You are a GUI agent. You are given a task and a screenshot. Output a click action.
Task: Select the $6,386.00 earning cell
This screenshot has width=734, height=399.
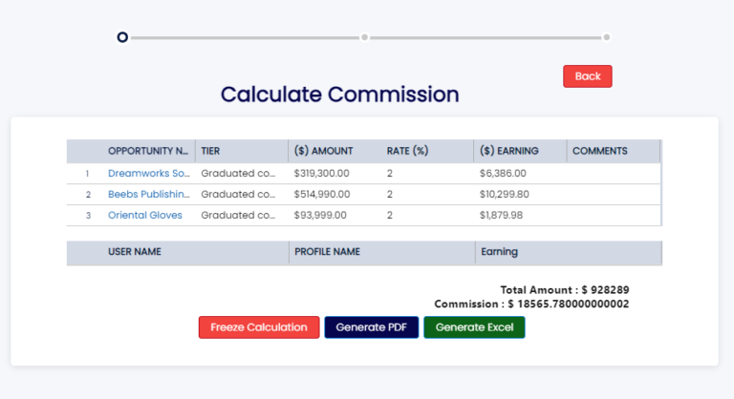click(x=503, y=174)
